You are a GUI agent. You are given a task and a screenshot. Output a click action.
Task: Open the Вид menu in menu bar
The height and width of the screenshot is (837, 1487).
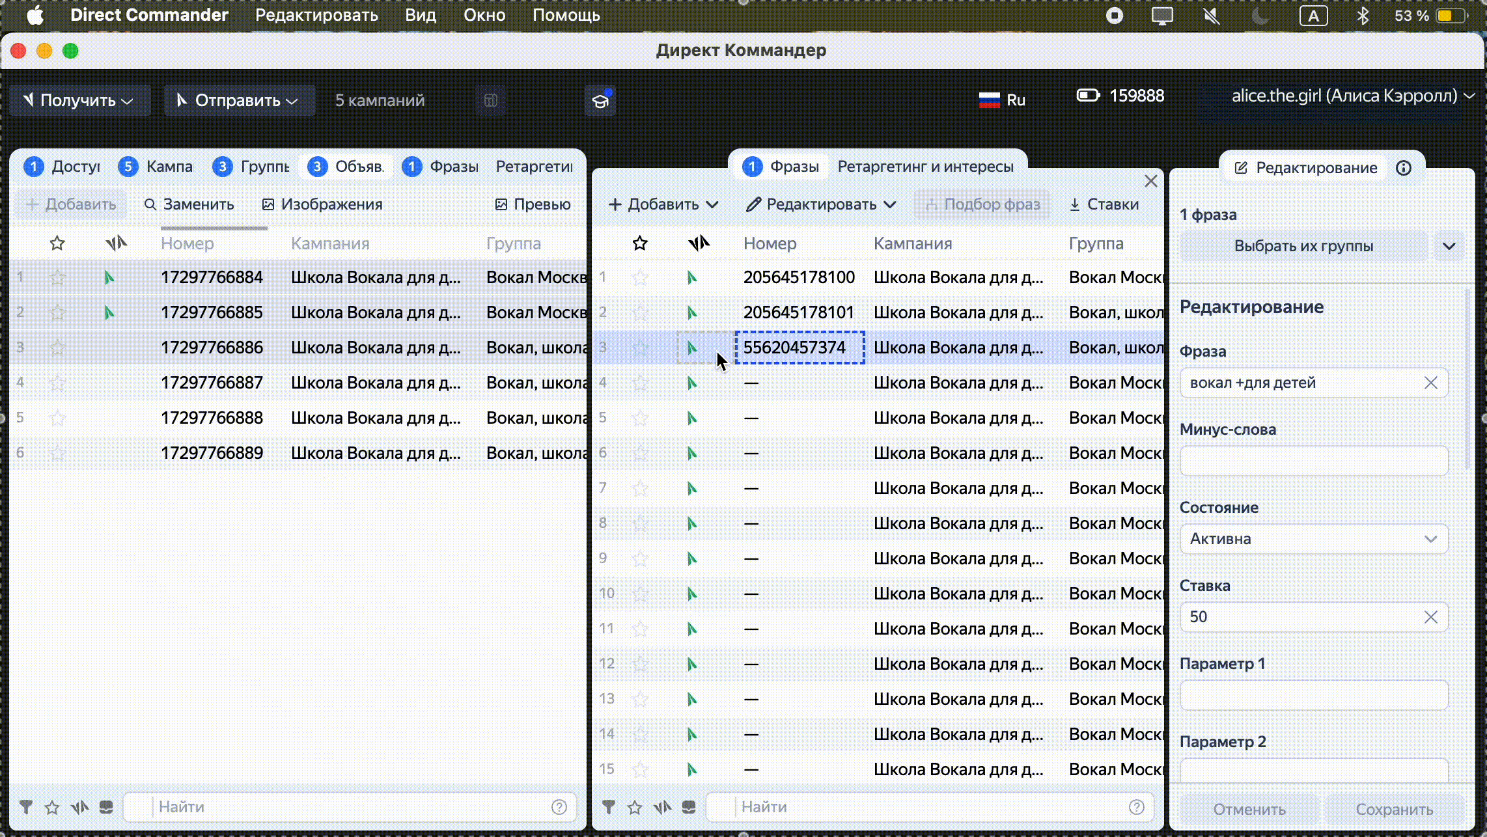pos(420,15)
